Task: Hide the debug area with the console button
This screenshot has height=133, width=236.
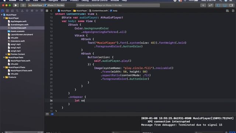Action: [47, 114]
